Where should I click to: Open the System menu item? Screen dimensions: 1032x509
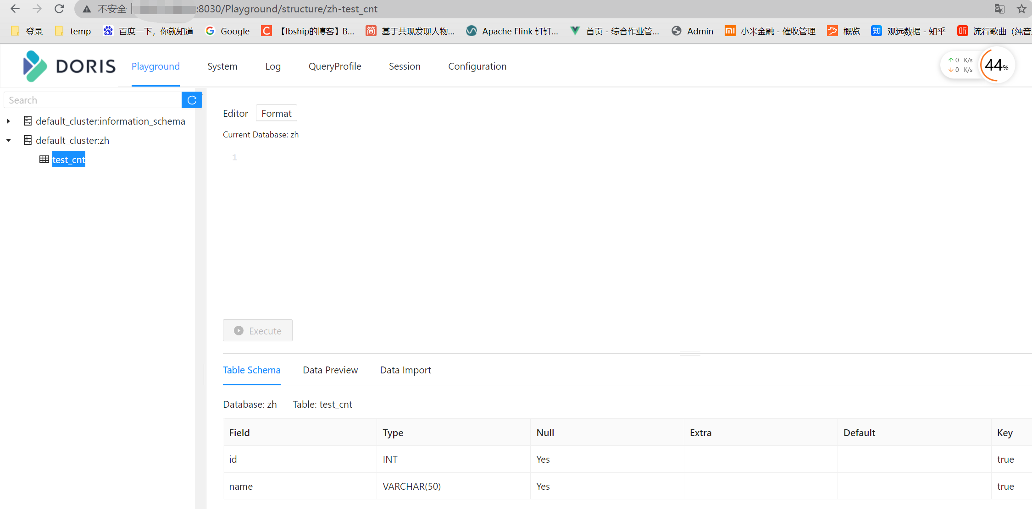(x=222, y=66)
